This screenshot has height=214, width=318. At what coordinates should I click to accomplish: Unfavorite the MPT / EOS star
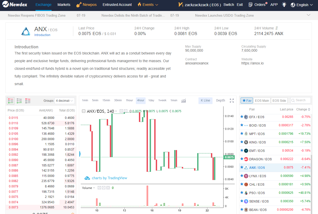pyautogui.click(x=242, y=133)
